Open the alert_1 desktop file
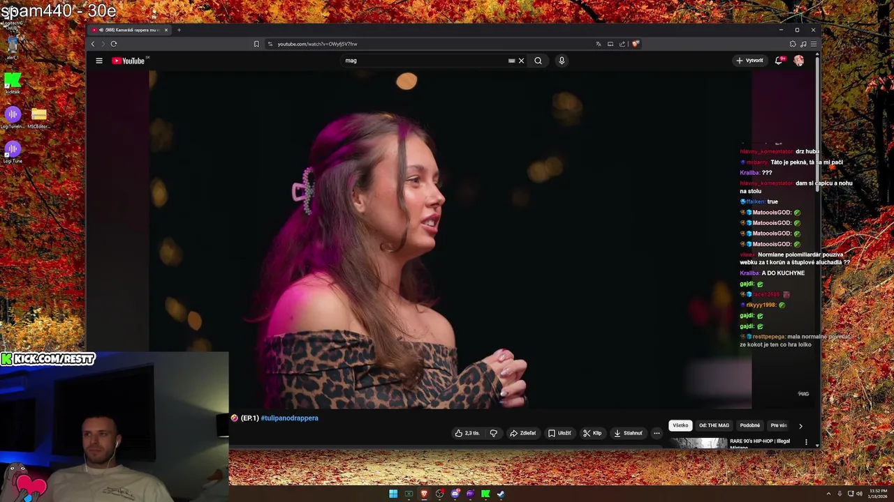The image size is (894, 502). (12, 48)
